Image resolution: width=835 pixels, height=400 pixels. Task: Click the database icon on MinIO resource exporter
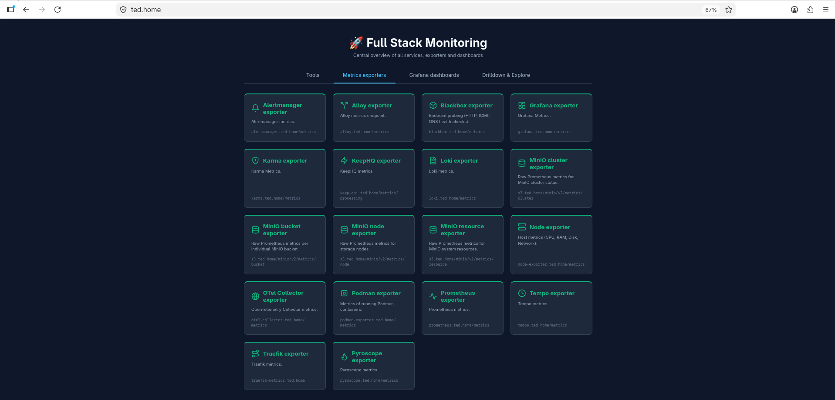[433, 230]
